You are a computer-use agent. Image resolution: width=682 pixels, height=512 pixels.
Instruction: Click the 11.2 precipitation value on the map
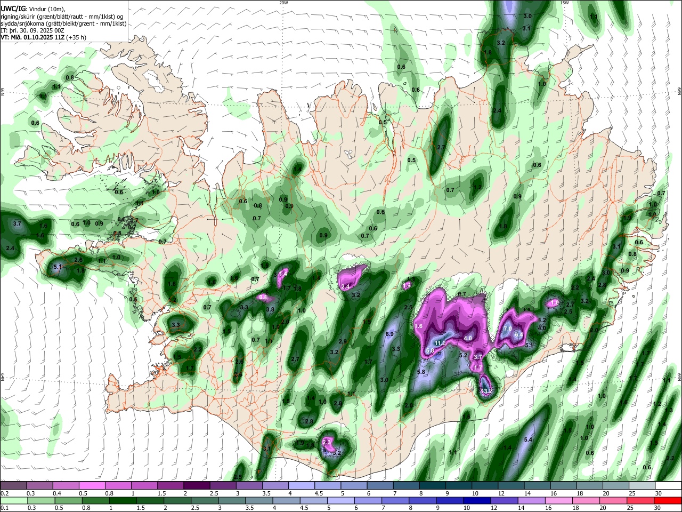click(440, 343)
